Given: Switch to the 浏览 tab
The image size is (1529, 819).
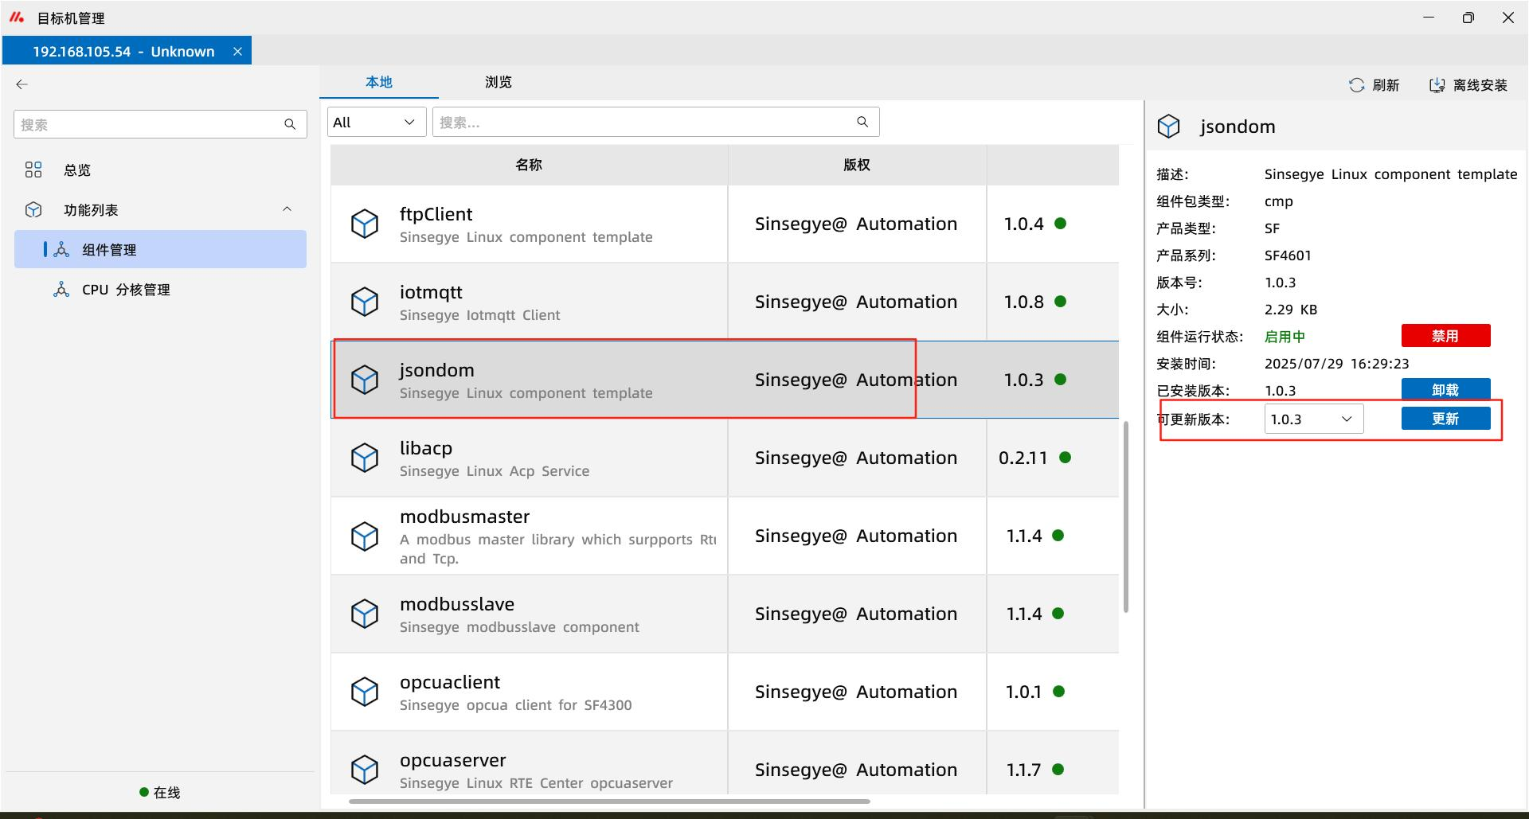Looking at the screenshot, I should click(498, 82).
